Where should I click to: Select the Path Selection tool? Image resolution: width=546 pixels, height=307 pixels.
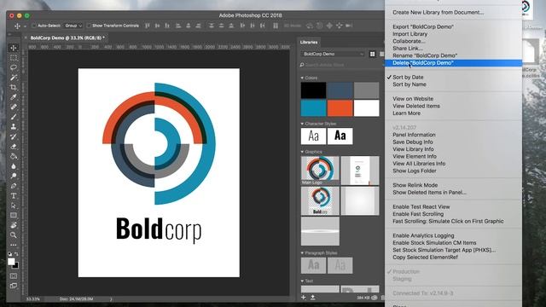[x=14, y=206]
